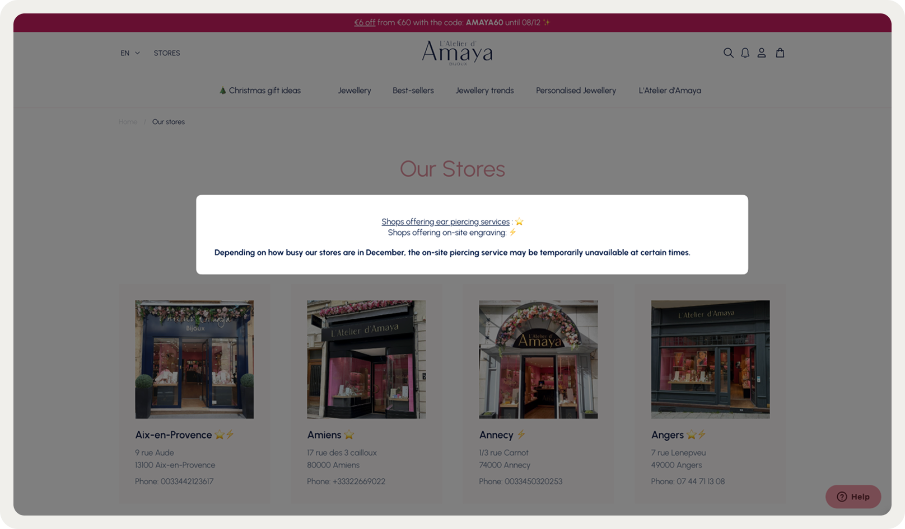Open the user account icon
The width and height of the screenshot is (905, 529).
pyautogui.click(x=762, y=53)
